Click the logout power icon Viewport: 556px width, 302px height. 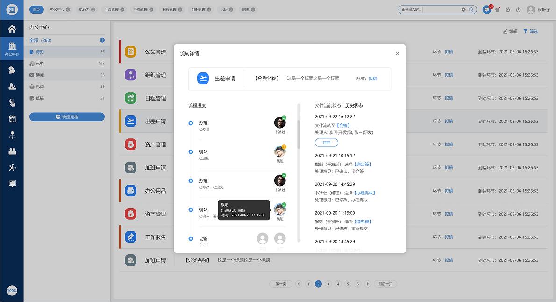tap(518, 10)
